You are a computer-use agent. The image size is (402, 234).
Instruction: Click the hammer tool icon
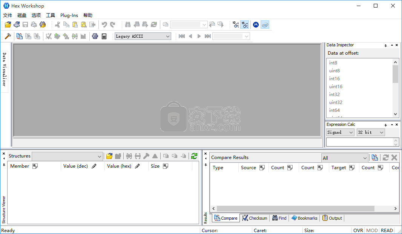click(x=8, y=36)
